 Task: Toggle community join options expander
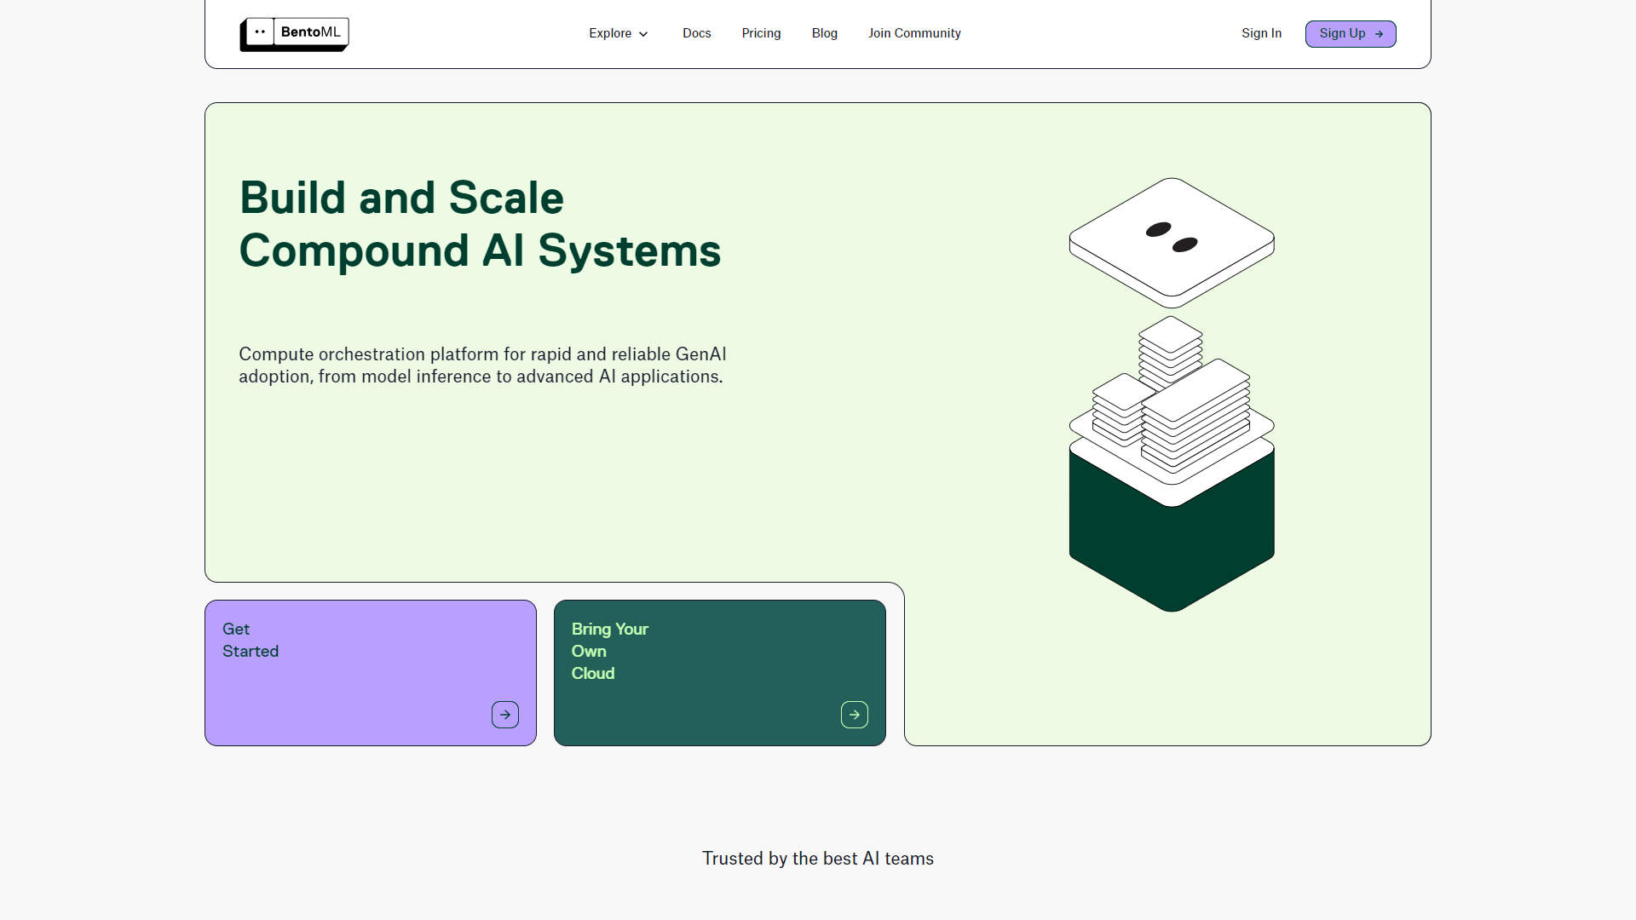tap(913, 32)
